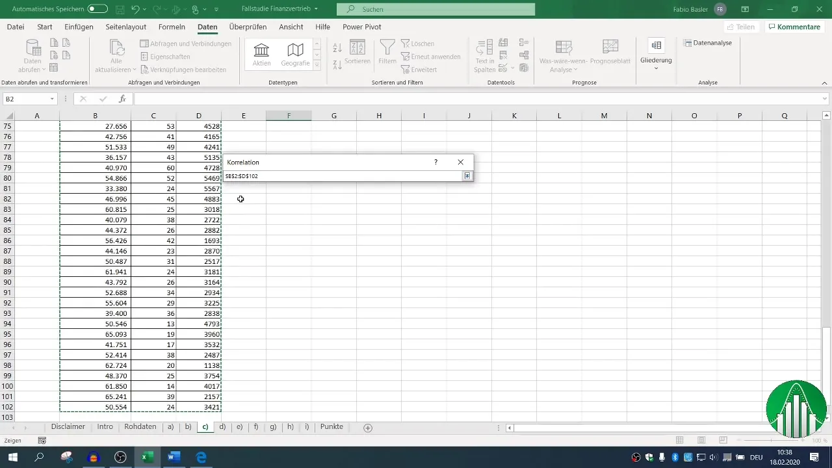Add a new sheet with plus icon
832x468 pixels.
tap(368, 428)
